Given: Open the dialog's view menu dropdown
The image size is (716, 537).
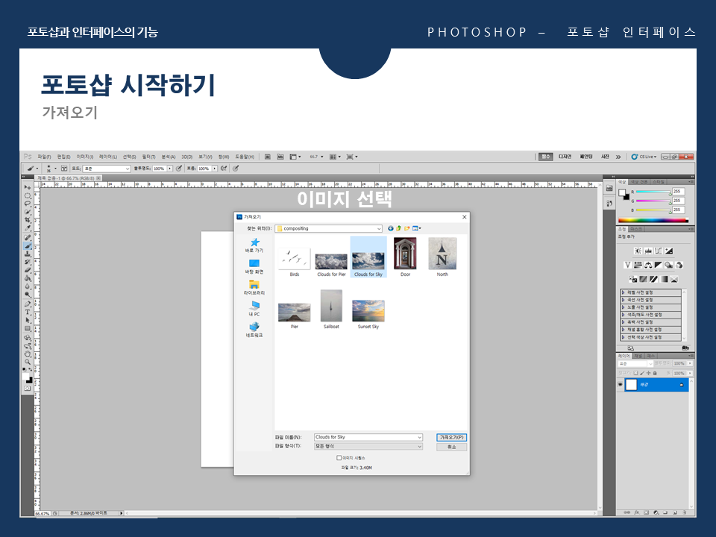Looking at the screenshot, I should pos(417,228).
